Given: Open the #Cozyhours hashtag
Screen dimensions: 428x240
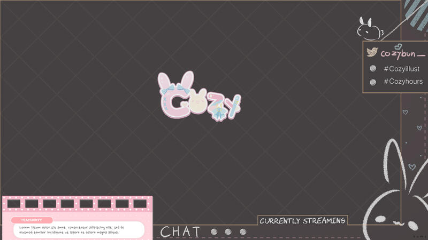Looking at the screenshot, I should point(403,82).
